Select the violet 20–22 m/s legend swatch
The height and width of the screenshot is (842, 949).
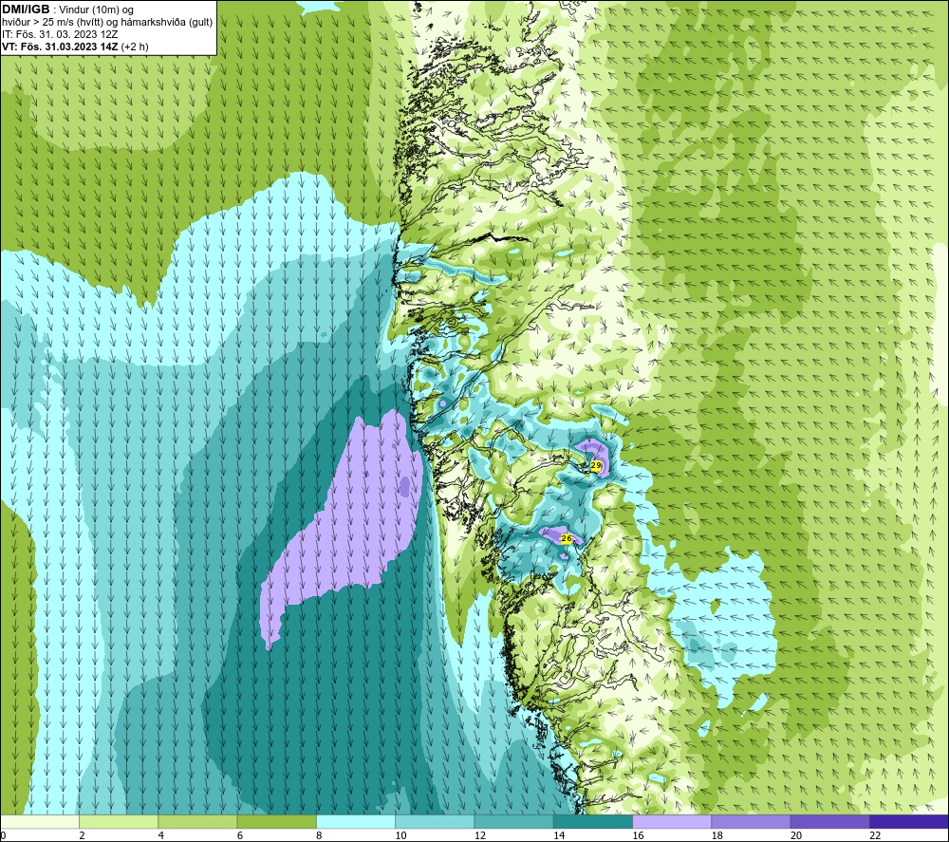tap(829, 822)
